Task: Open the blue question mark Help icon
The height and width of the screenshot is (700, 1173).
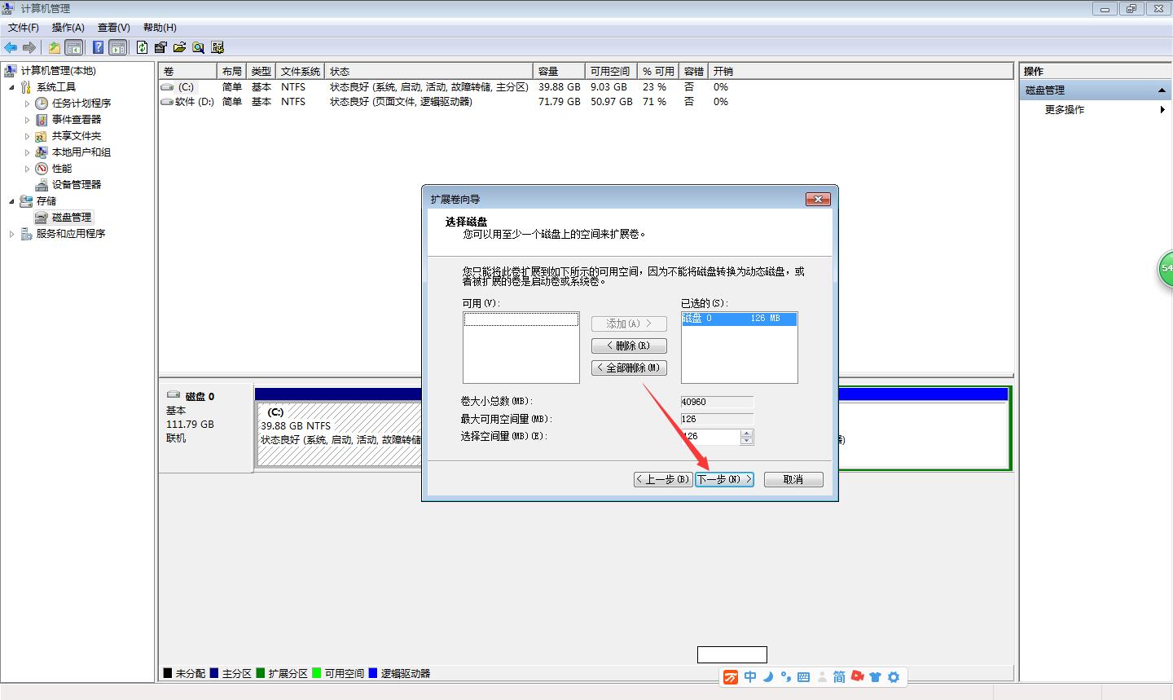Action: (99, 47)
